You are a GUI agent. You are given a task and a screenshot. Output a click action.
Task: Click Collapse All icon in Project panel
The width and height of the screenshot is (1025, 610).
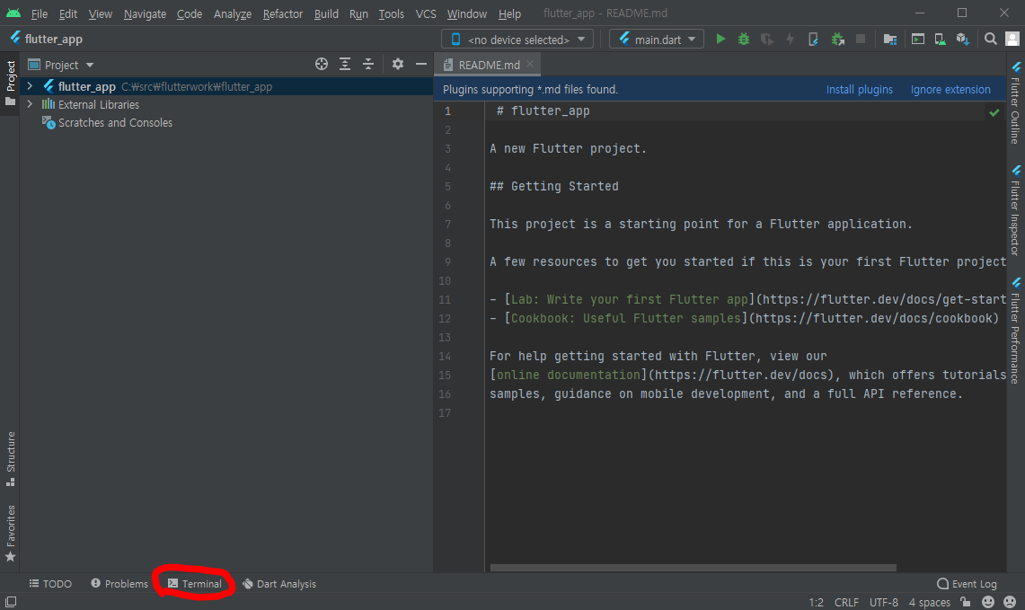tap(368, 64)
